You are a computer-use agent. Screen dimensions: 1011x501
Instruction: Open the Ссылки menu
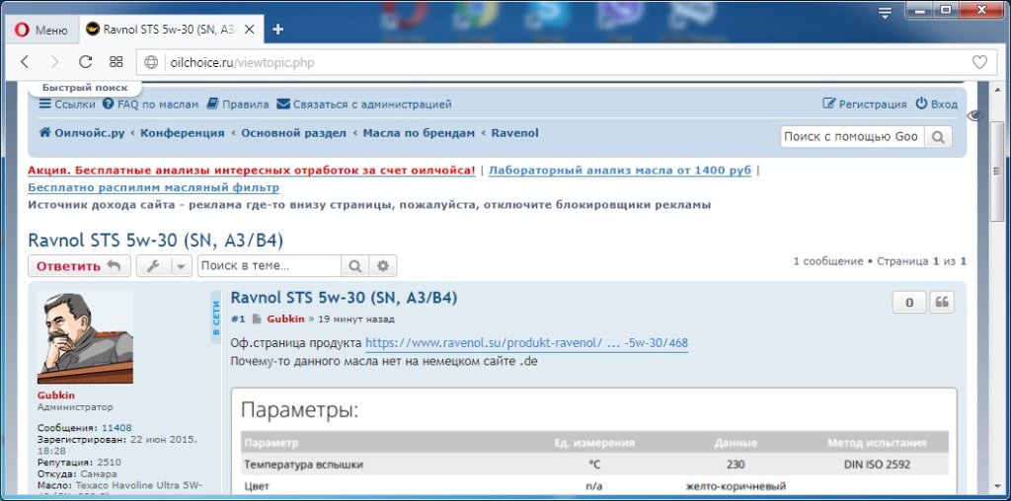tap(67, 105)
